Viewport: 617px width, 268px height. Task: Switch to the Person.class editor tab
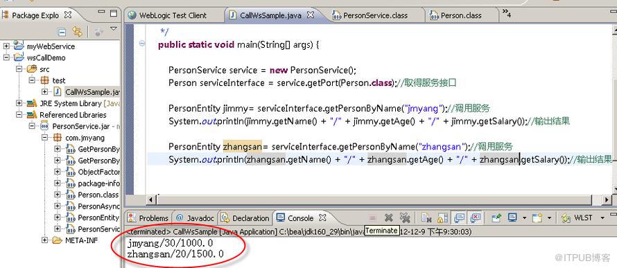[x=455, y=15]
